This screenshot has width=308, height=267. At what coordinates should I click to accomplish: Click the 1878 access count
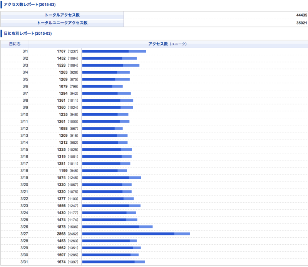pyautogui.click(x=61, y=227)
